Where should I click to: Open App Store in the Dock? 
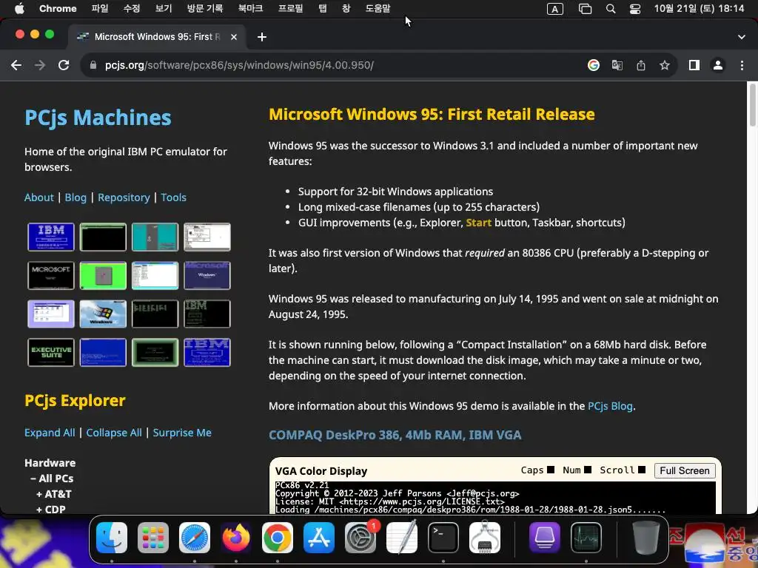[319, 538]
